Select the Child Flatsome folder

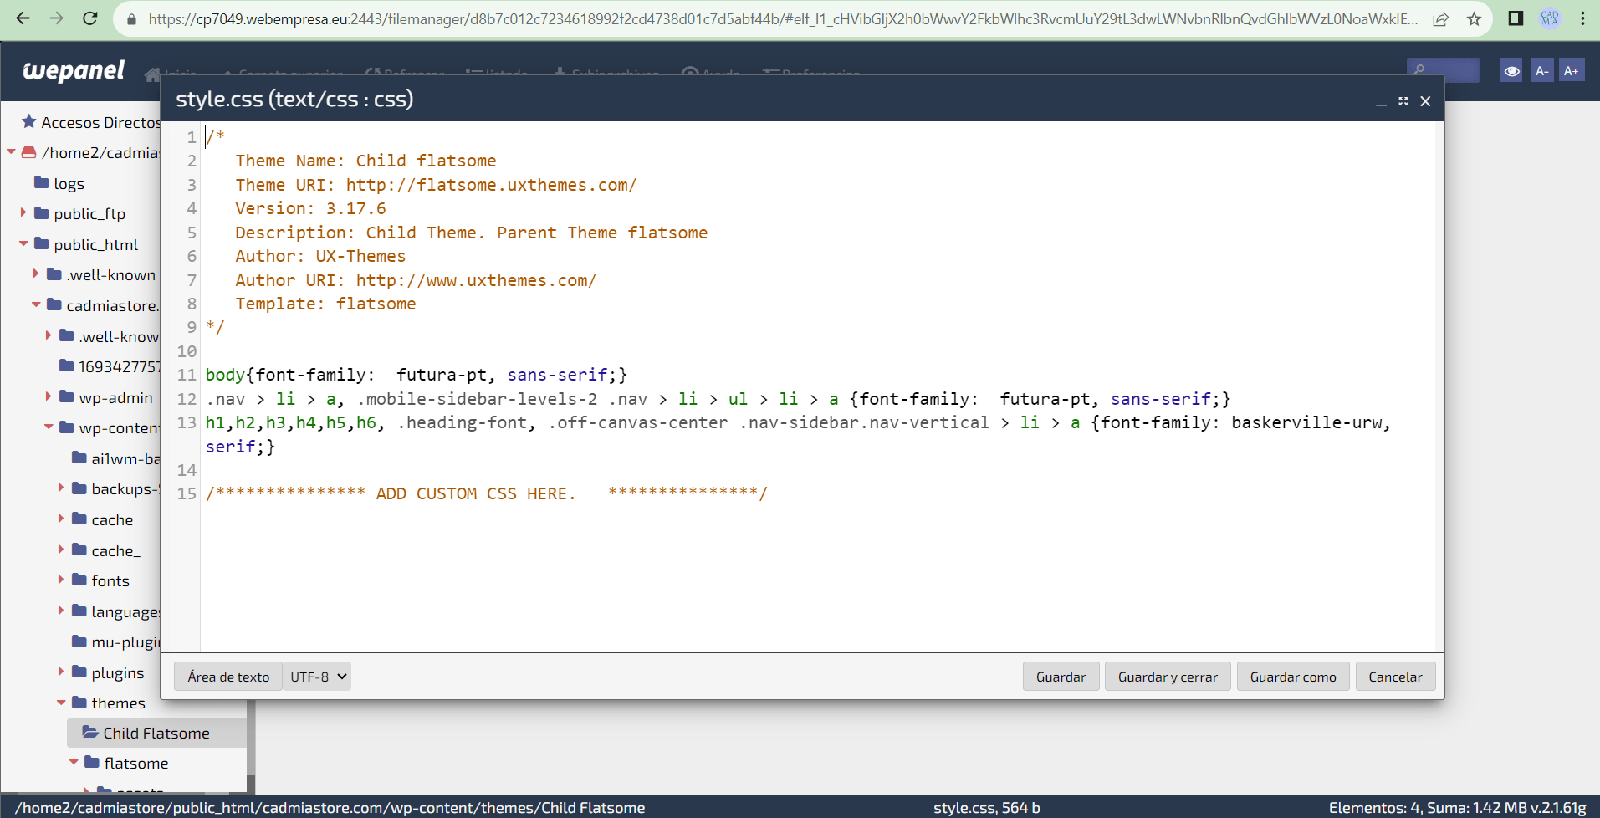[156, 733]
